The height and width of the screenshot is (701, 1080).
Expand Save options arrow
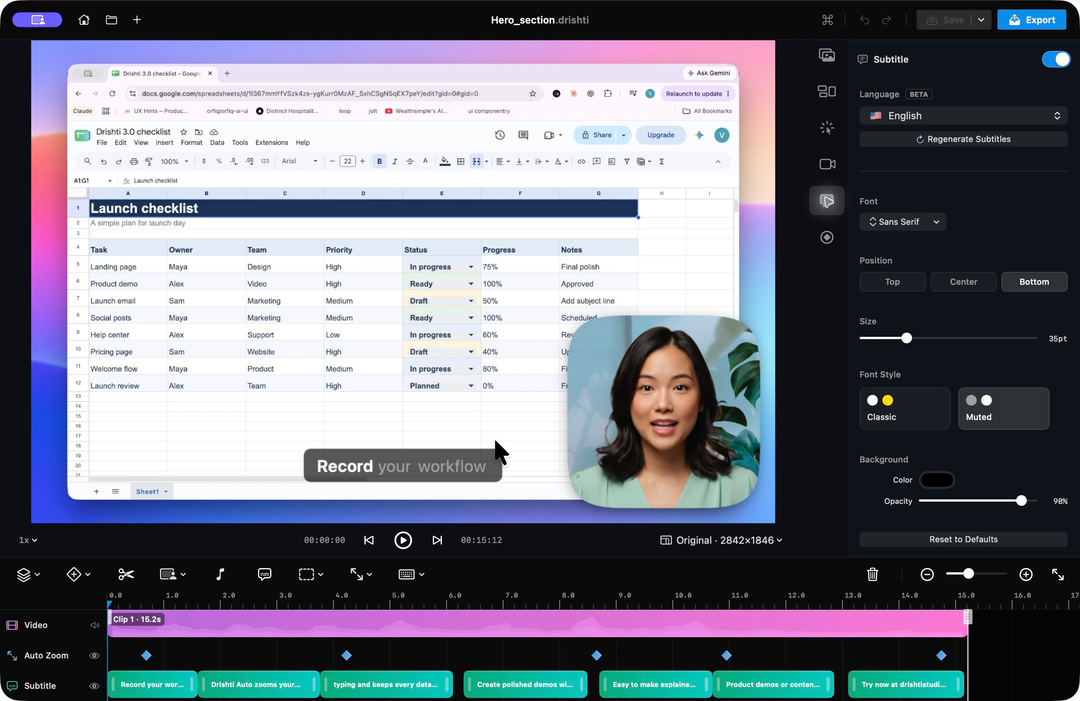tap(981, 20)
